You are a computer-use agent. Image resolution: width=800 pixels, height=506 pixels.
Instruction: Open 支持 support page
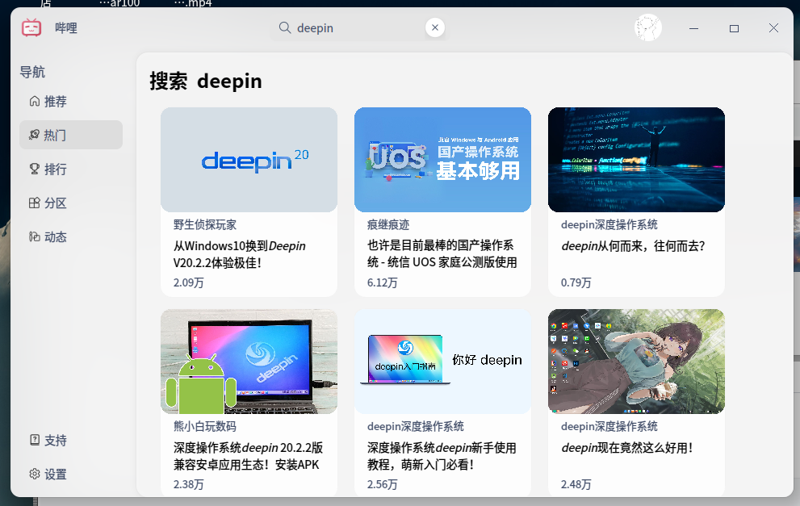[71, 440]
